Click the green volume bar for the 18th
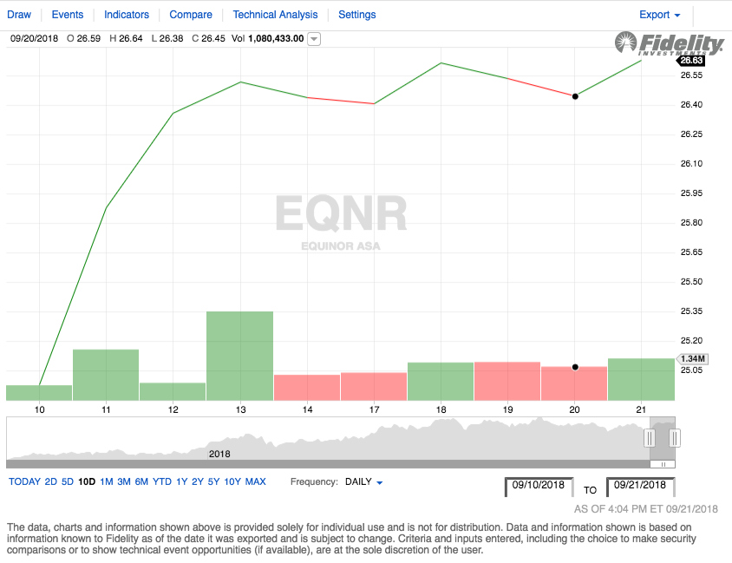This screenshot has height=563, width=732. 441,382
